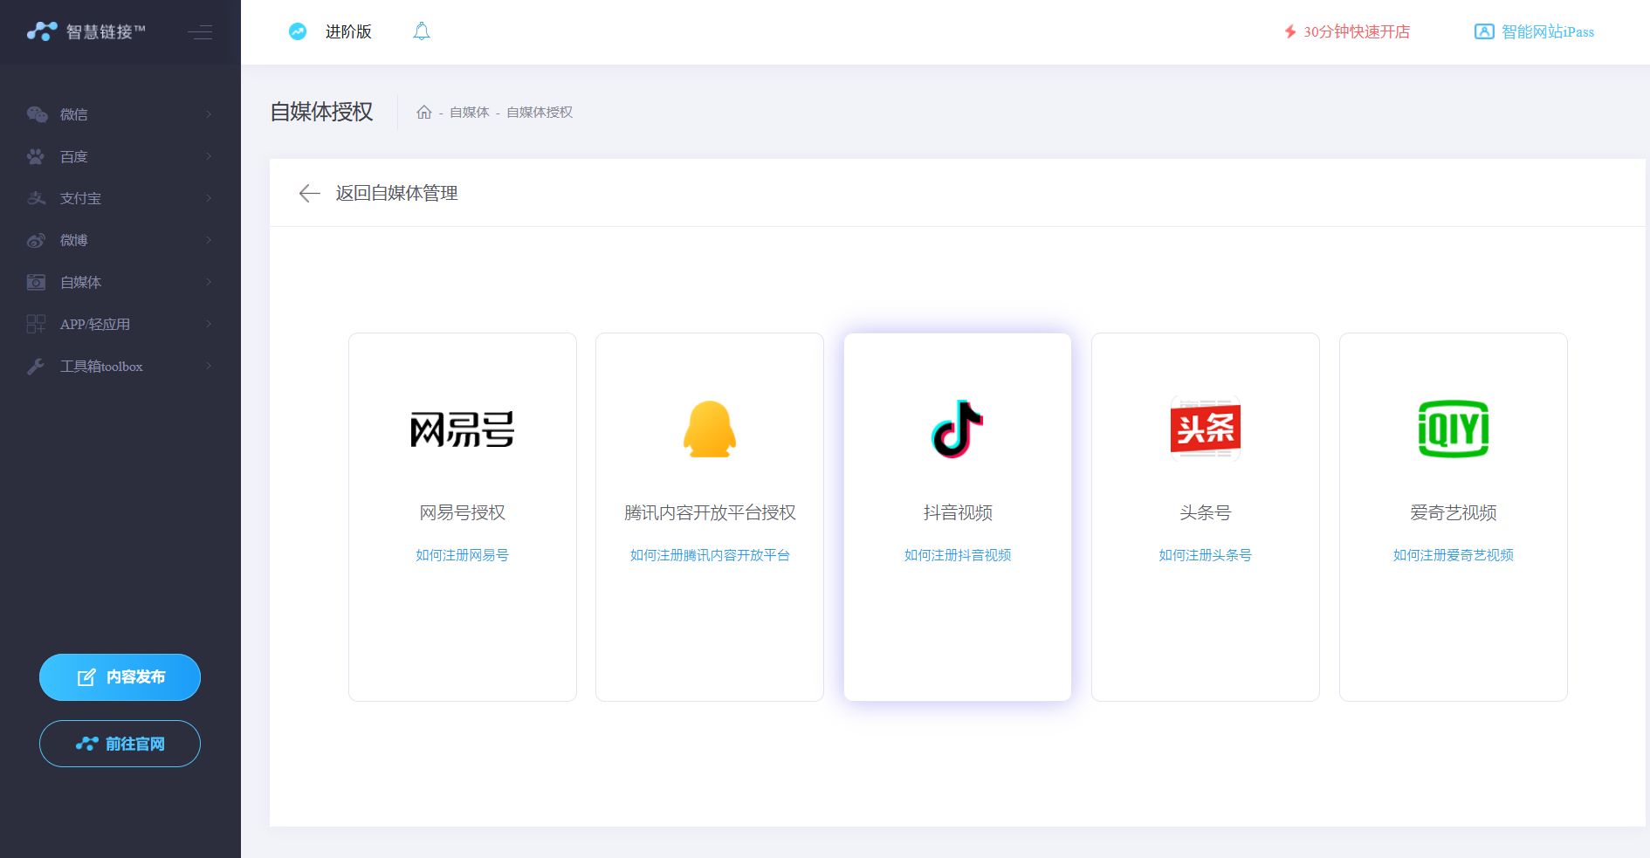Toggle the sidebar collapse hamburger icon
This screenshot has width=1650, height=858.
pyautogui.click(x=200, y=32)
